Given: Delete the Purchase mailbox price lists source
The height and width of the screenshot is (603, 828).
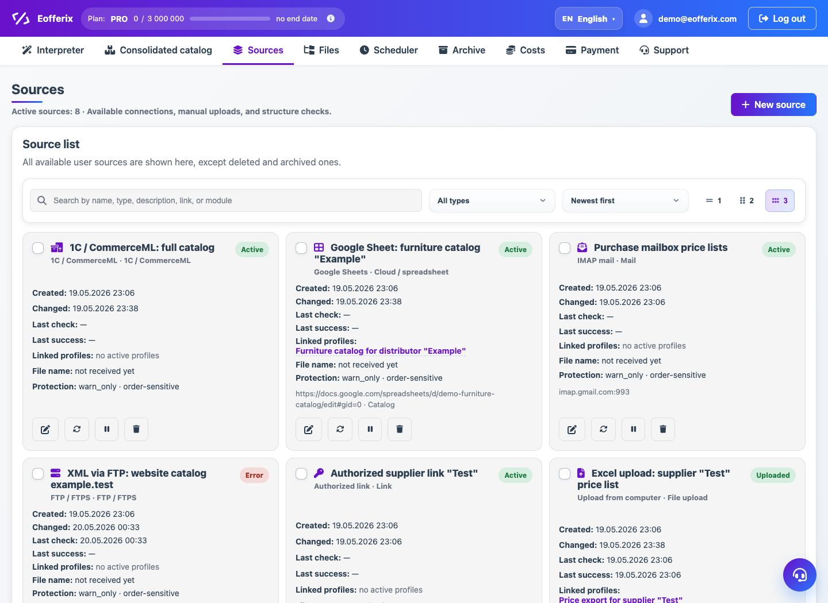Looking at the screenshot, I should coord(663,429).
